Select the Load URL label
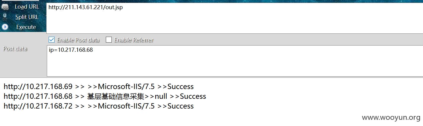This screenshot has height=126, width=423. 27,7
